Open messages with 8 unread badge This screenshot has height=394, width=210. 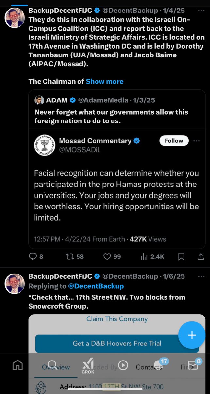coord(193,365)
